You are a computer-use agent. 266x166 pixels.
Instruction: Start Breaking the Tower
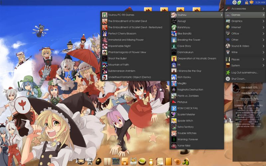[x=197, y=40]
